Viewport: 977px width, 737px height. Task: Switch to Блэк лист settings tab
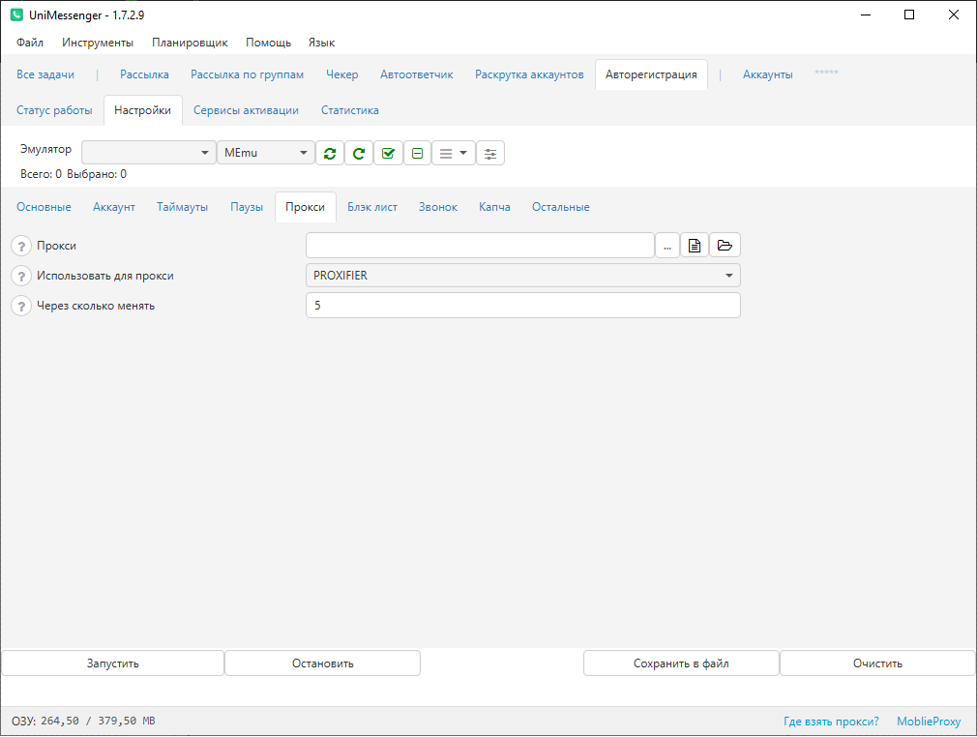(372, 207)
